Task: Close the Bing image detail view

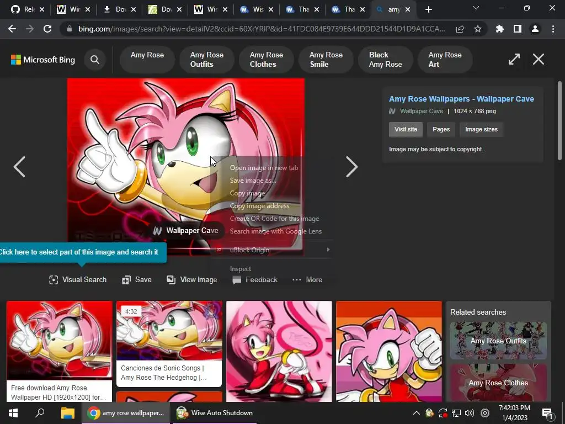Action: tap(539, 59)
